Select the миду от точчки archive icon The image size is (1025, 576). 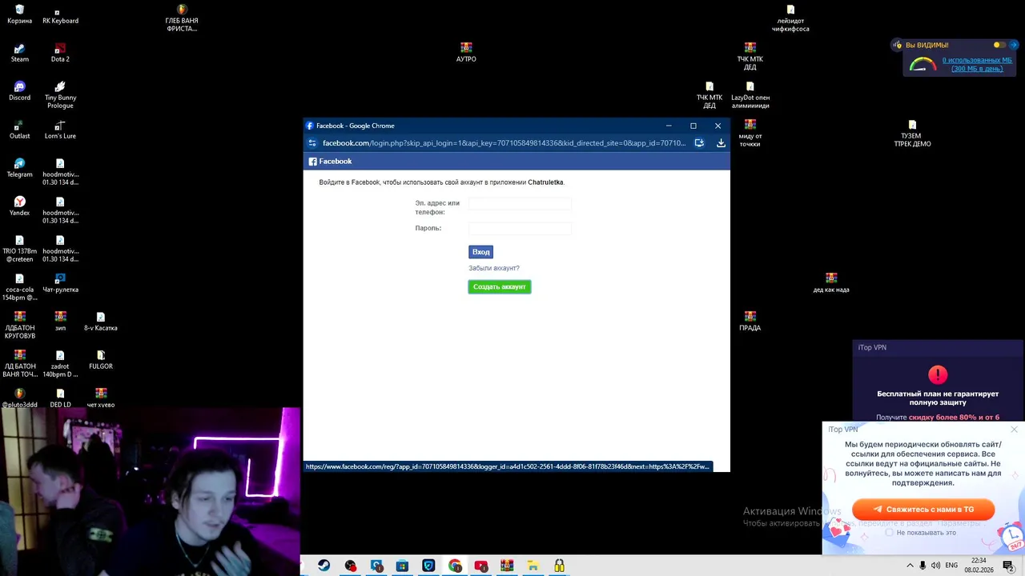750,133
